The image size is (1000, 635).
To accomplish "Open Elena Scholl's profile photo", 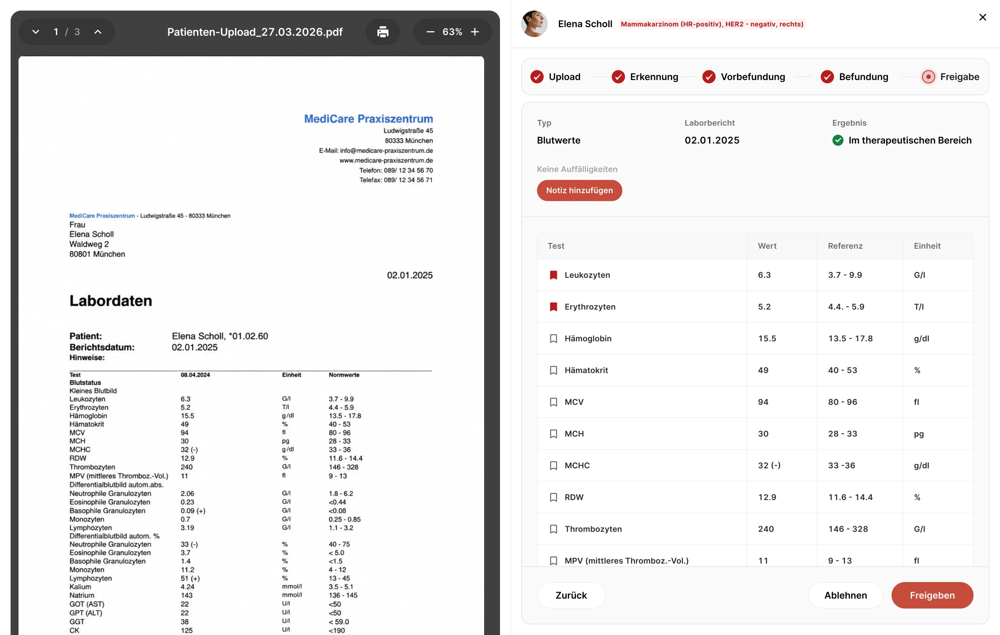I will pyautogui.click(x=534, y=24).
